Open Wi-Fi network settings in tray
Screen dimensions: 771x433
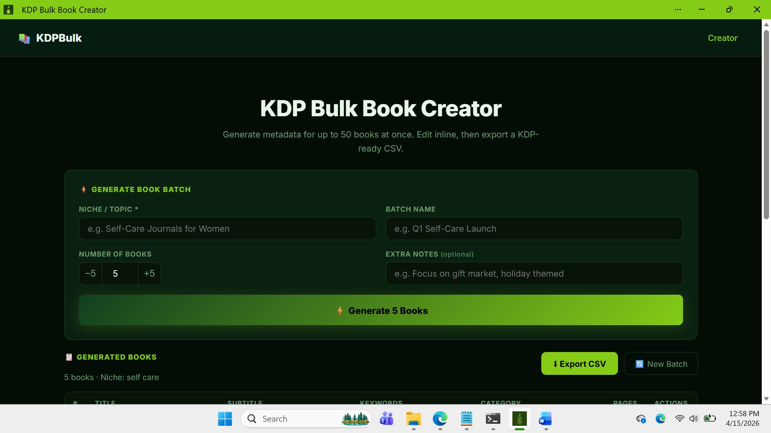(x=679, y=419)
